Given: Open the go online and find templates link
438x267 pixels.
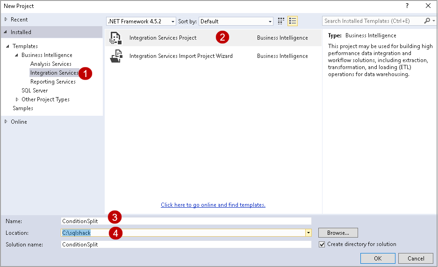Looking at the screenshot, I should click(213, 205).
